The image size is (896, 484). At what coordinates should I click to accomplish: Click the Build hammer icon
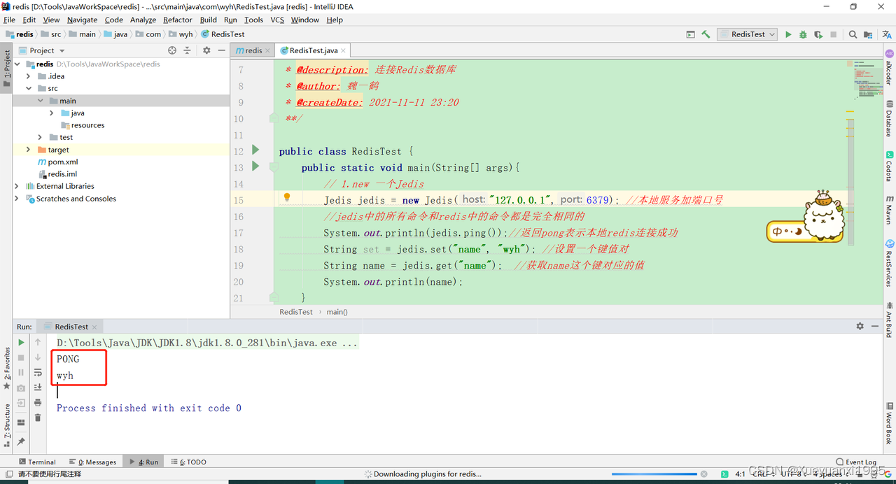(705, 33)
